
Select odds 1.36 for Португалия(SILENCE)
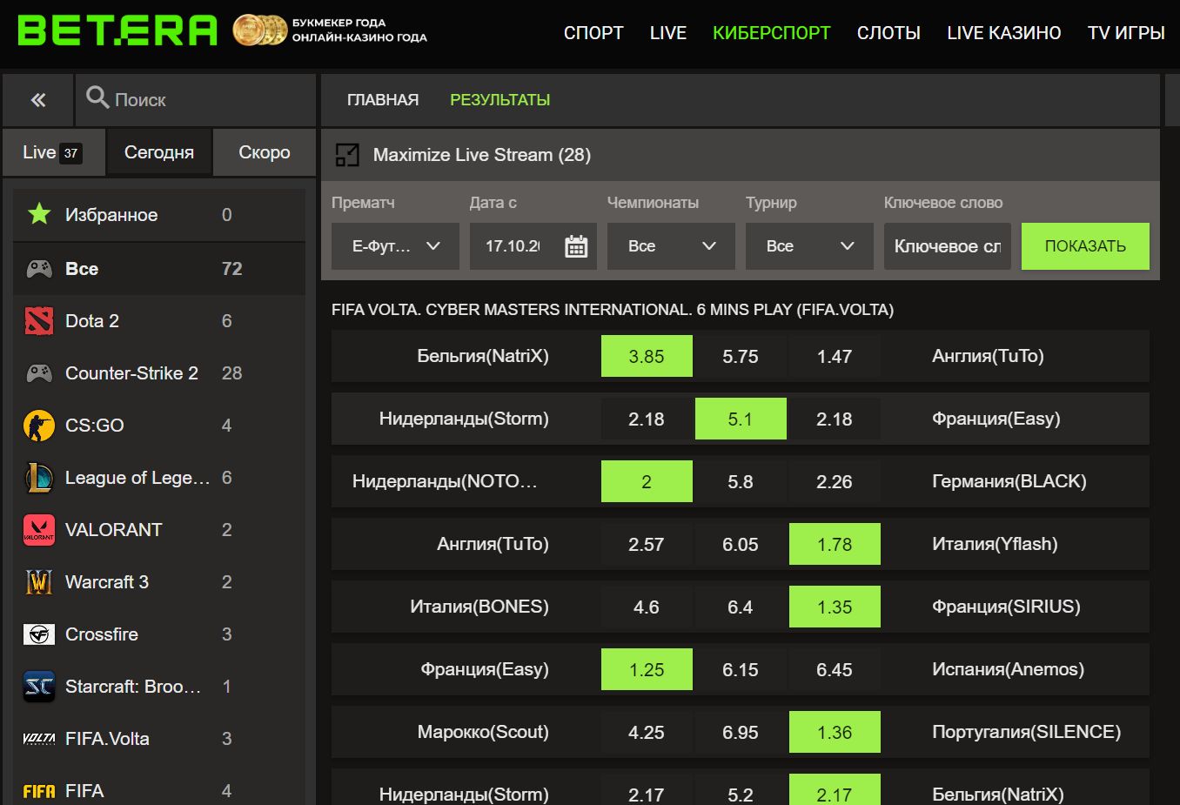pos(835,732)
